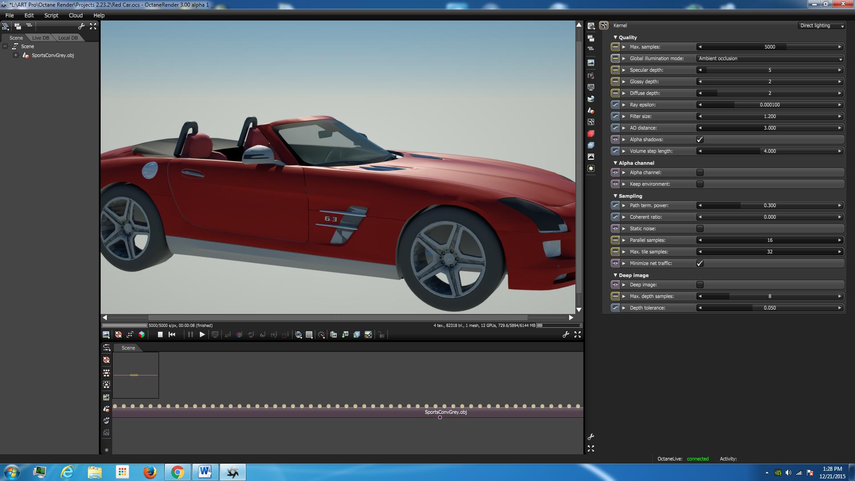
Task: Click the auto focus picker icon
Action: point(228,335)
